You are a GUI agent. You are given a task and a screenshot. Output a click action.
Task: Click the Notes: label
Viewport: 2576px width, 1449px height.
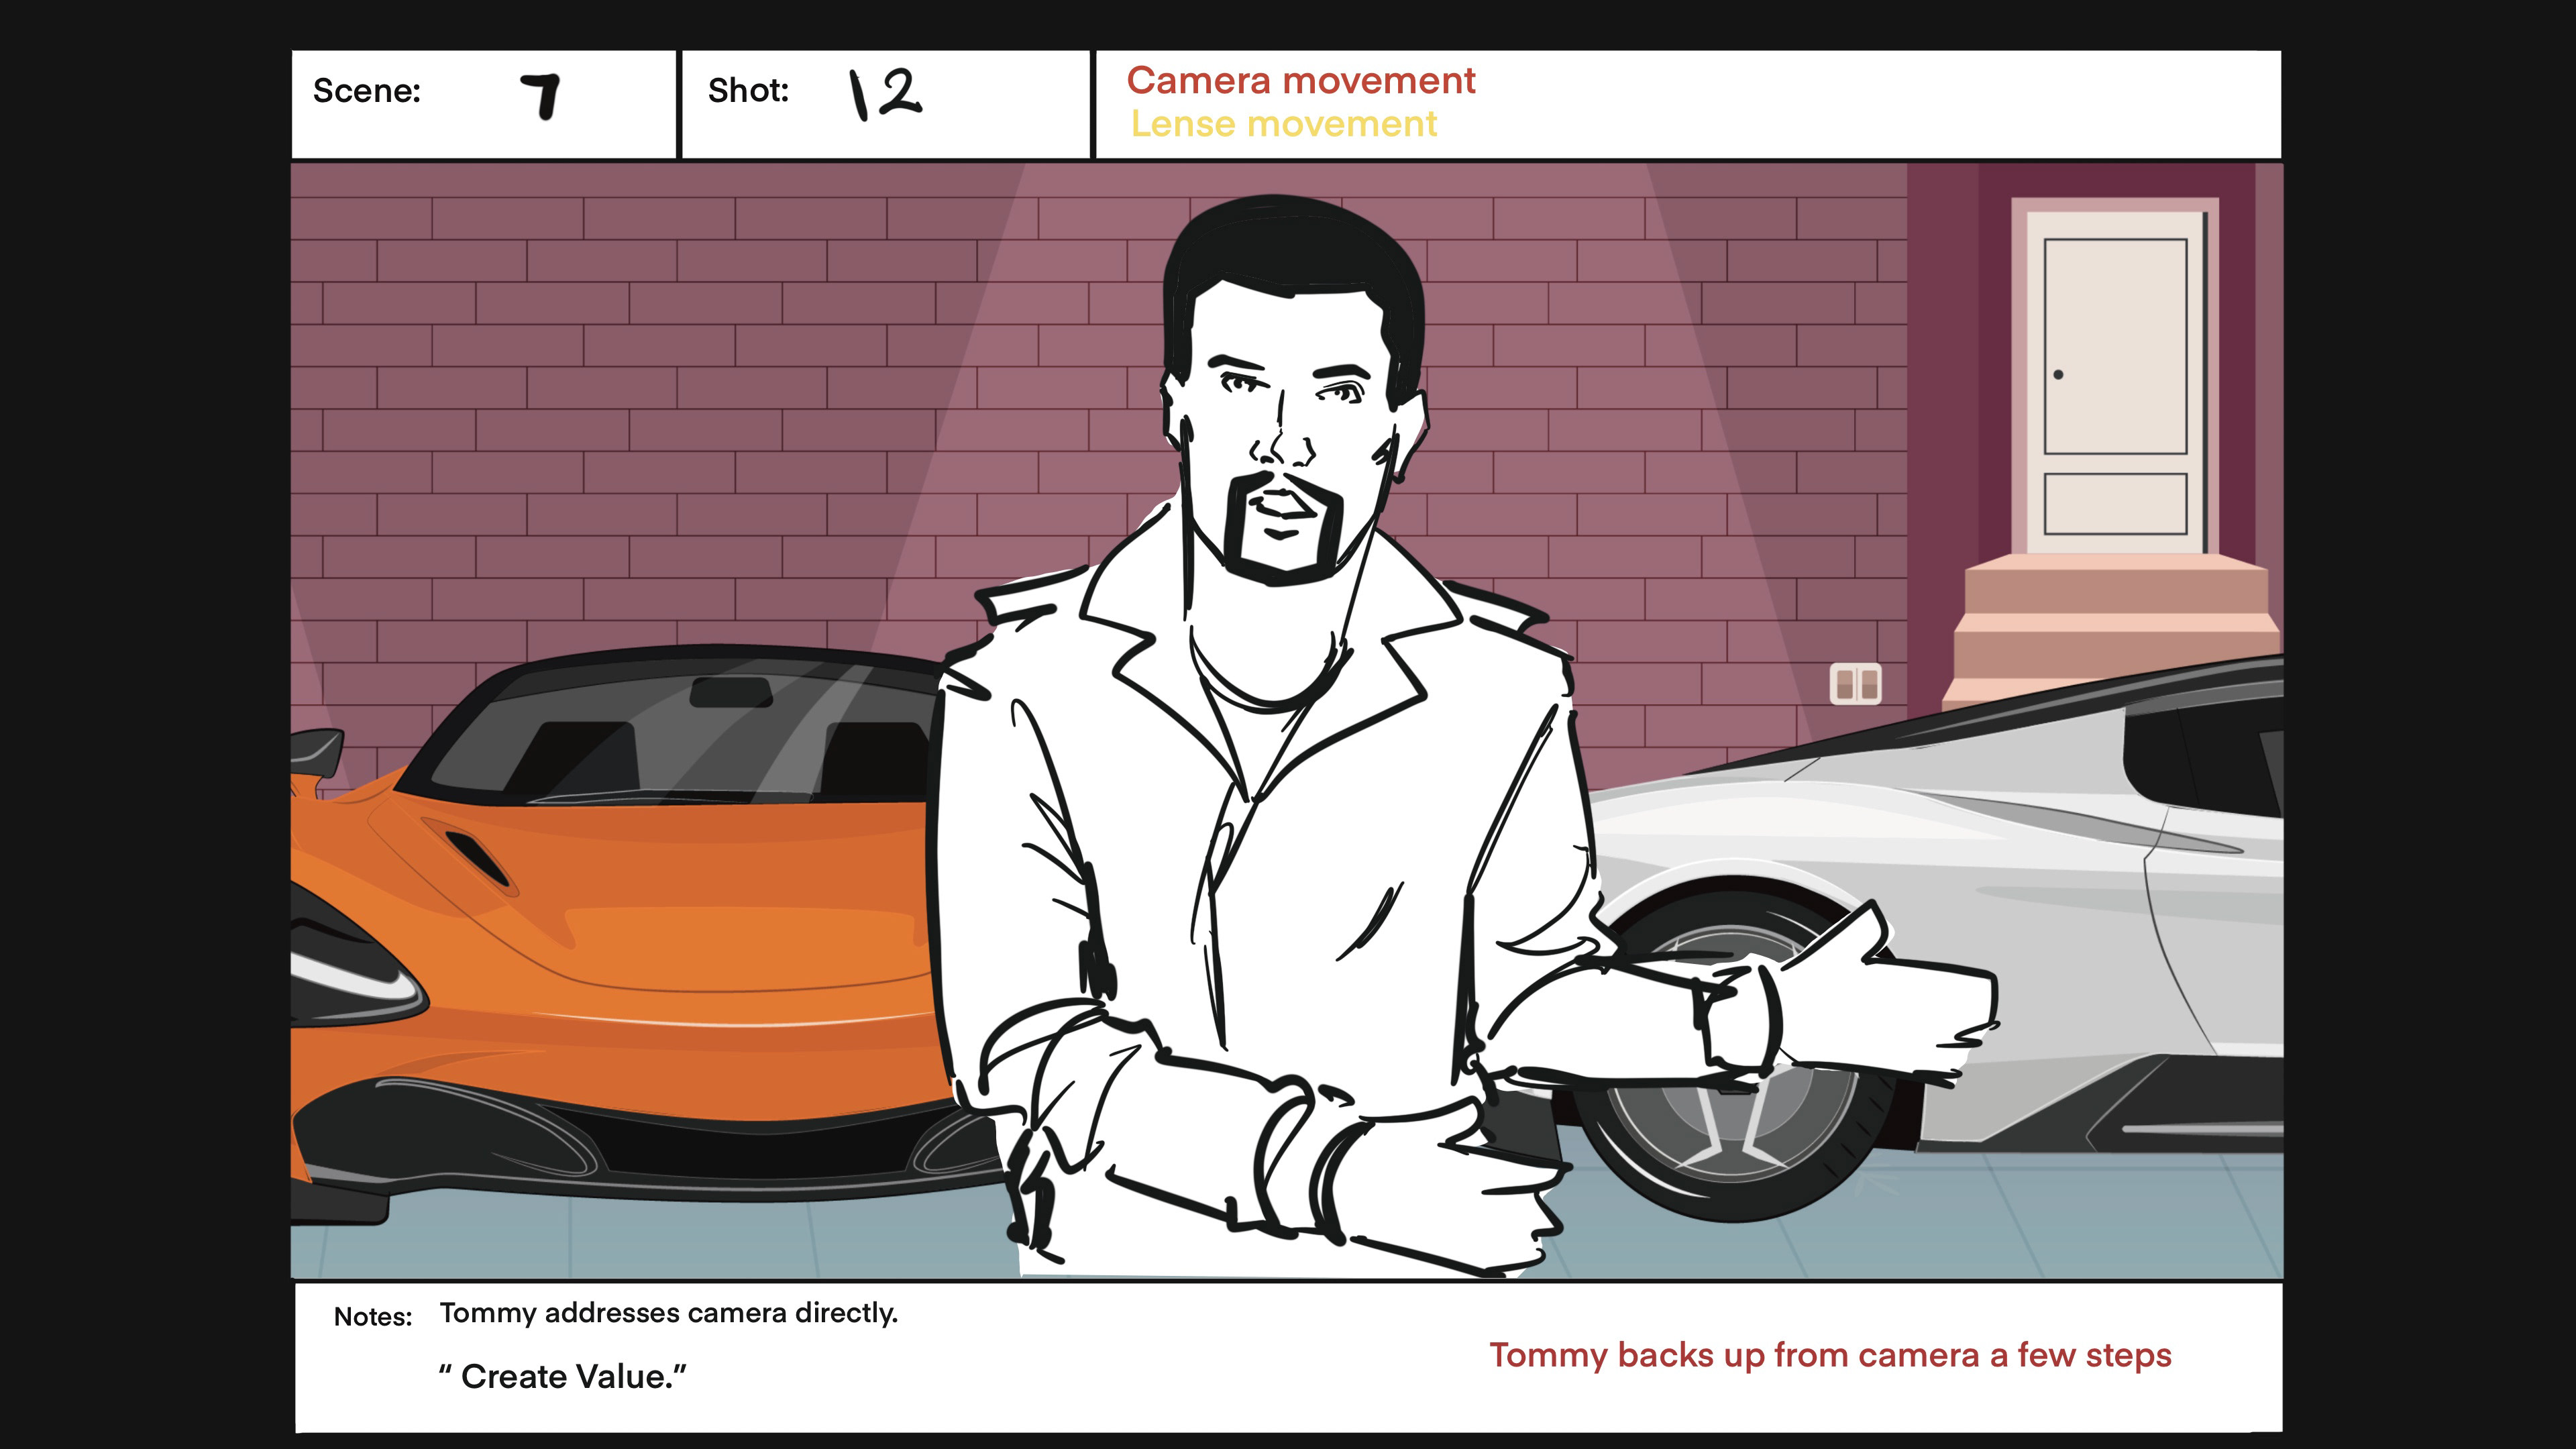click(372, 1317)
